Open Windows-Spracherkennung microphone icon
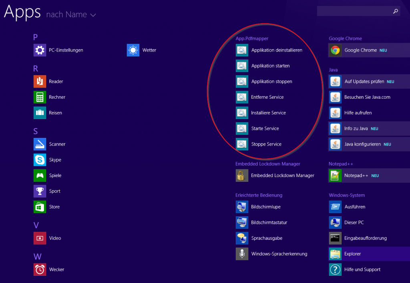This screenshot has height=283, width=410. tap(242, 254)
